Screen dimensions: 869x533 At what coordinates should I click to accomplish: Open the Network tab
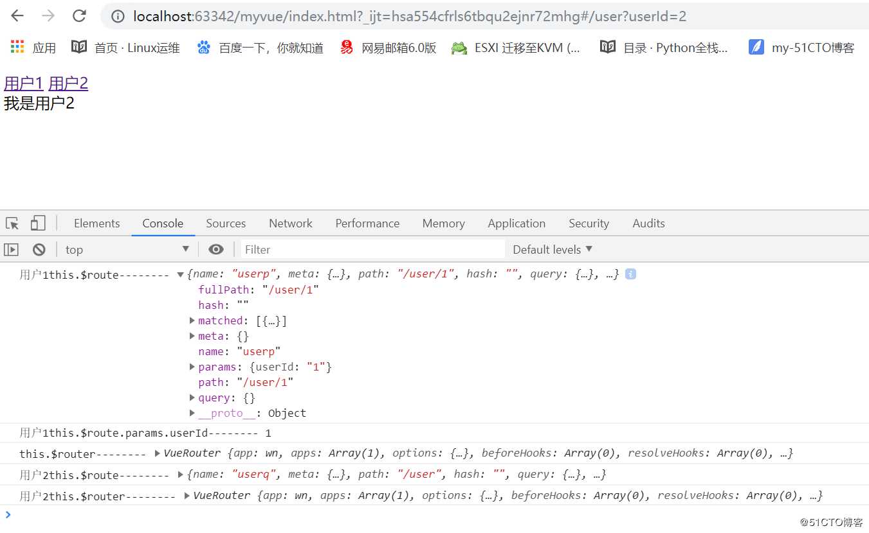(x=291, y=223)
